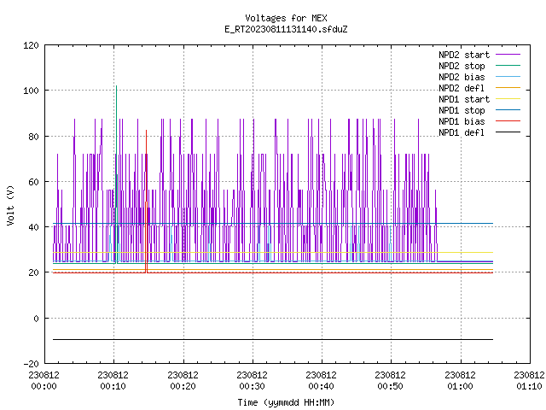This screenshot has width=546, height=410.
Task: Click the 60 y-axis tick label
Action: pos(33,182)
